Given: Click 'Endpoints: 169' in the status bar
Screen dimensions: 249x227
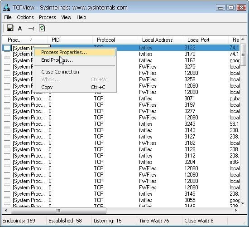Looking at the screenshot, I should [x=19, y=221].
